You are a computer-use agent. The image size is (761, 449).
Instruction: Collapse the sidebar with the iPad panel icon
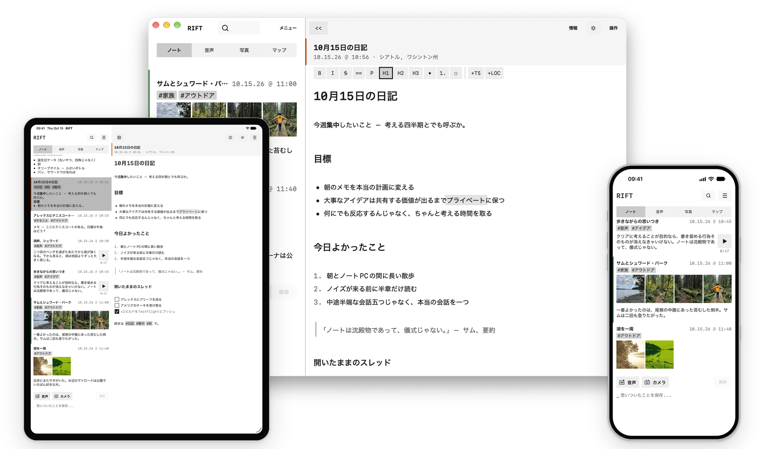[119, 137]
